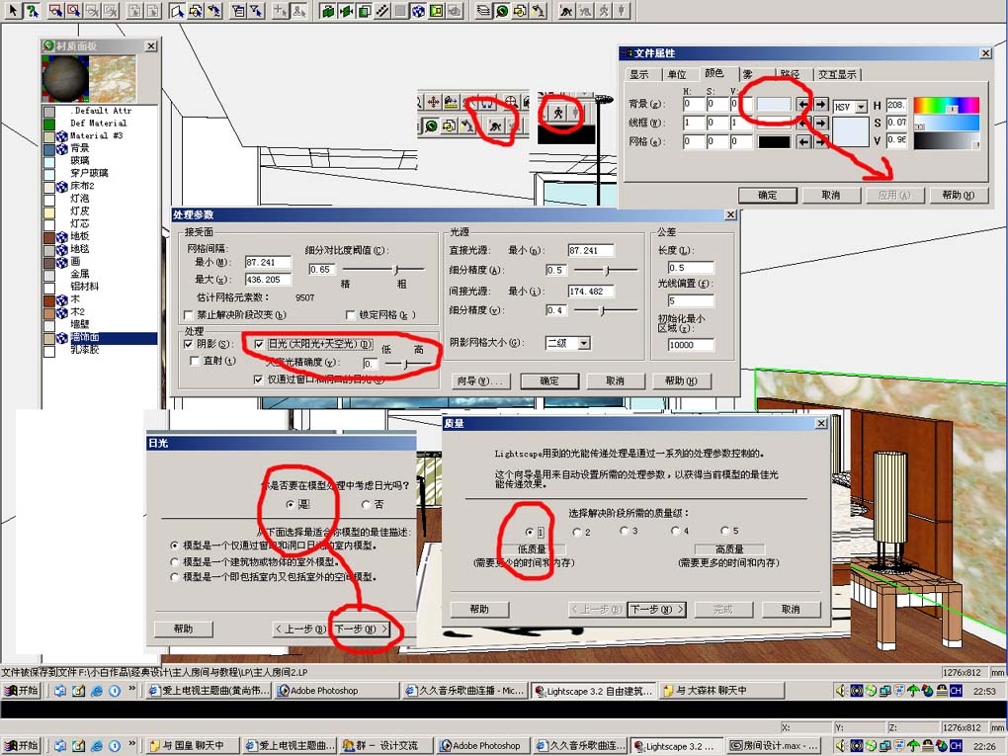Screen dimensions: 1008x756
Task: Click the four-arrow pan icon in floating toolbar
Action: (433, 102)
